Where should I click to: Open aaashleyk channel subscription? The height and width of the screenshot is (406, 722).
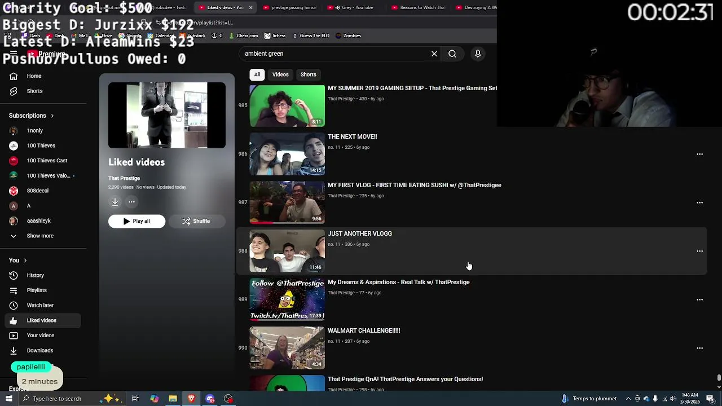click(43, 221)
